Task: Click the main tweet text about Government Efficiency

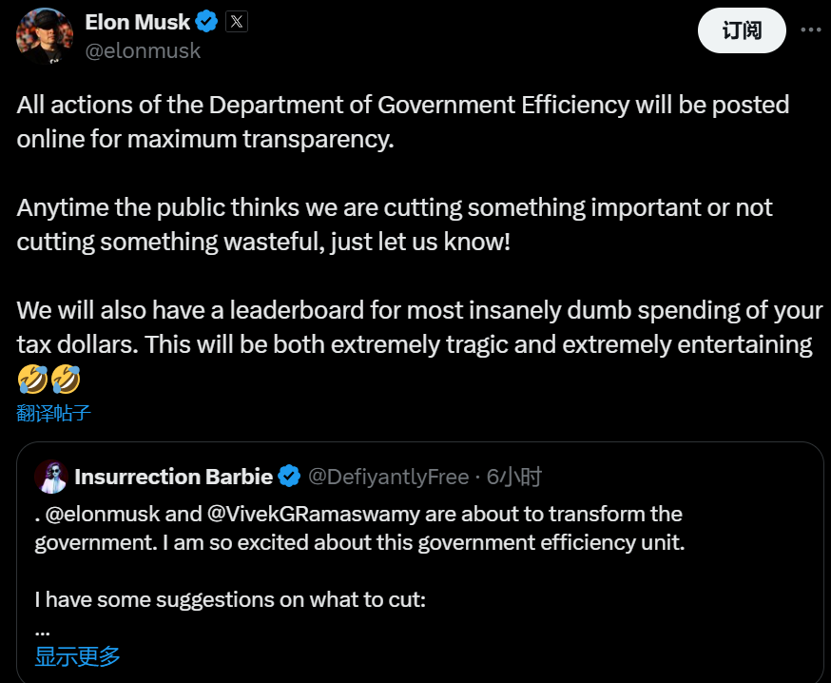Action: tap(403, 122)
